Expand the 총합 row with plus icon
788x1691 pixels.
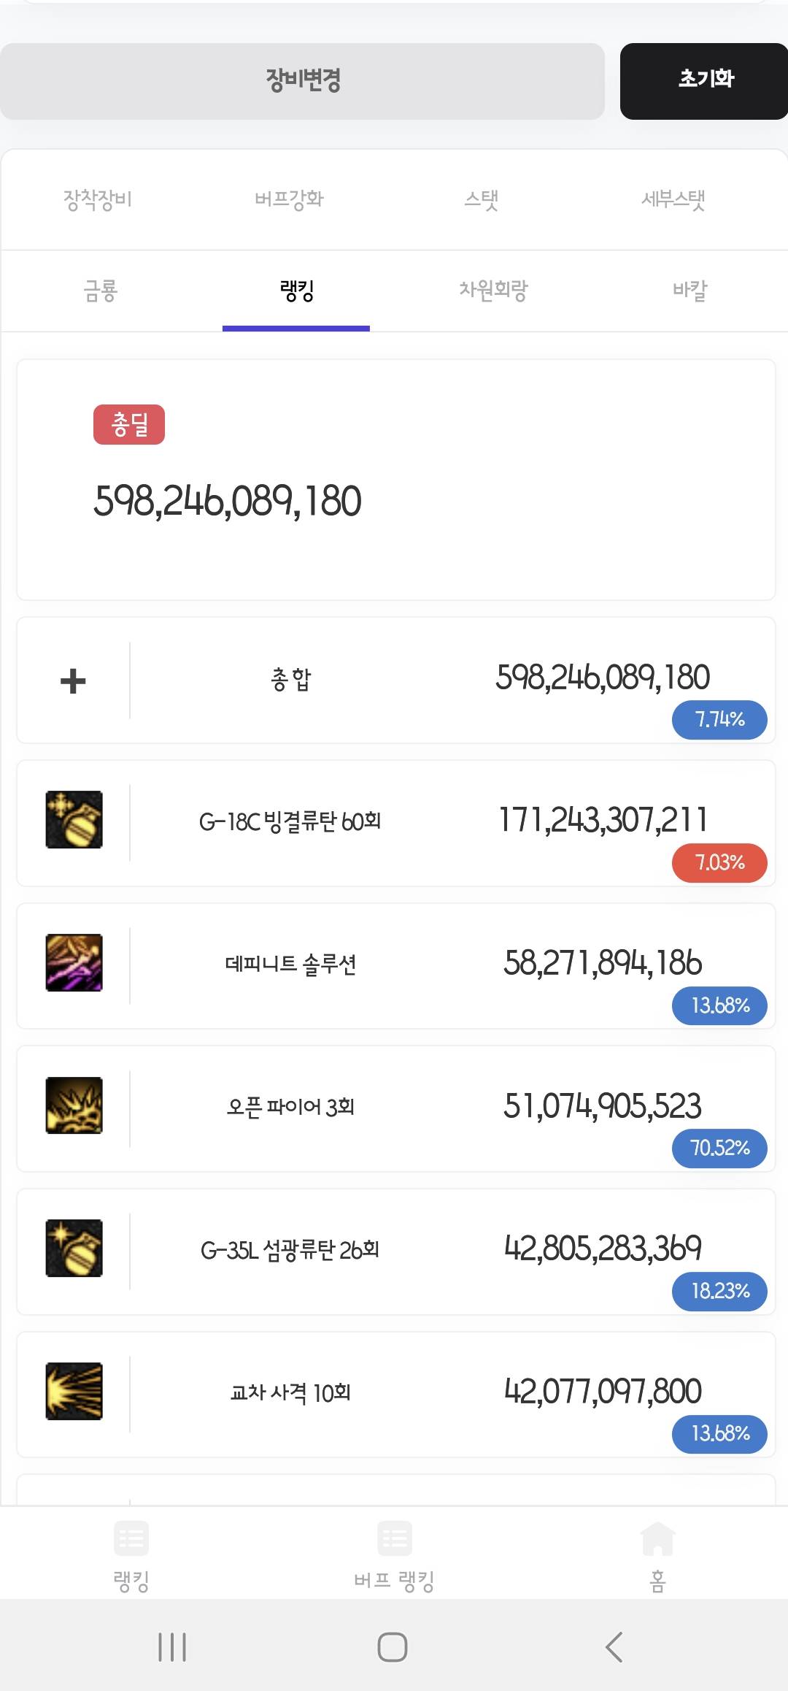click(x=73, y=681)
